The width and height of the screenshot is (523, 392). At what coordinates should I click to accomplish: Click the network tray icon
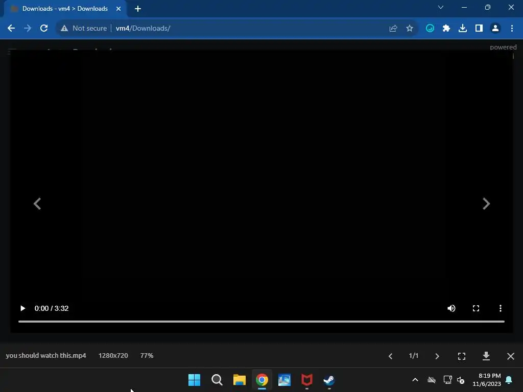coord(447,380)
